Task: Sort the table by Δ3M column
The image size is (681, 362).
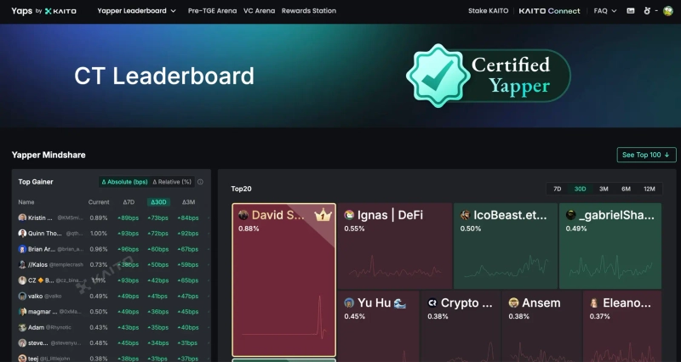Action: coord(189,202)
